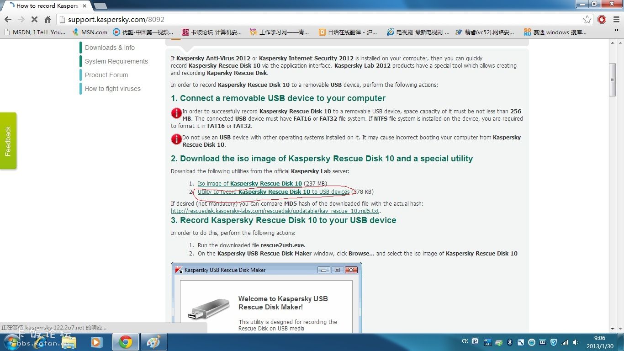Screen dimensions: 624x351
Task: Bookmark this page with the star
Action: (587, 19)
